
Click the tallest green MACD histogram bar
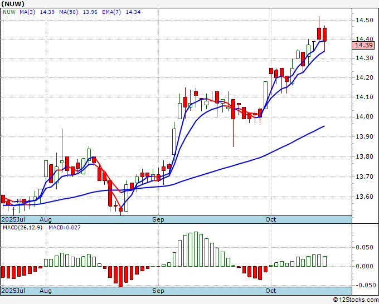[196, 249]
